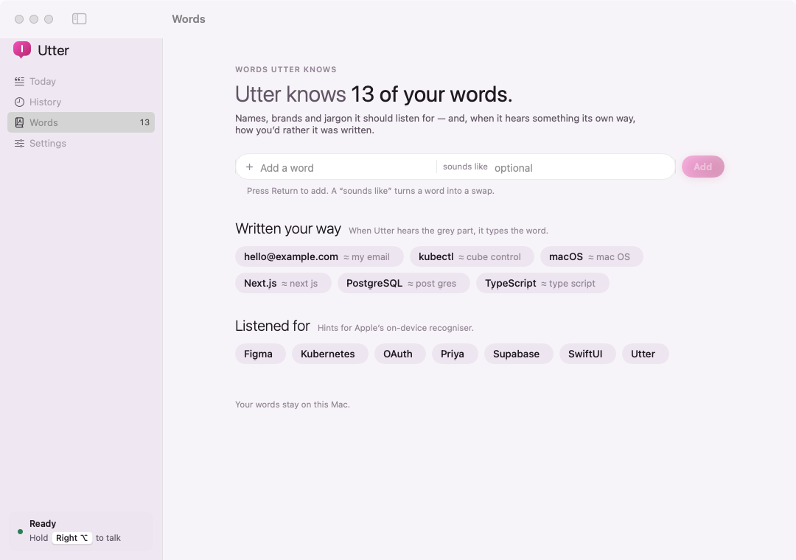Image resolution: width=796 pixels, height=560 pixels.
Task: Click the Words window title
Action: (x=189, y=18)
